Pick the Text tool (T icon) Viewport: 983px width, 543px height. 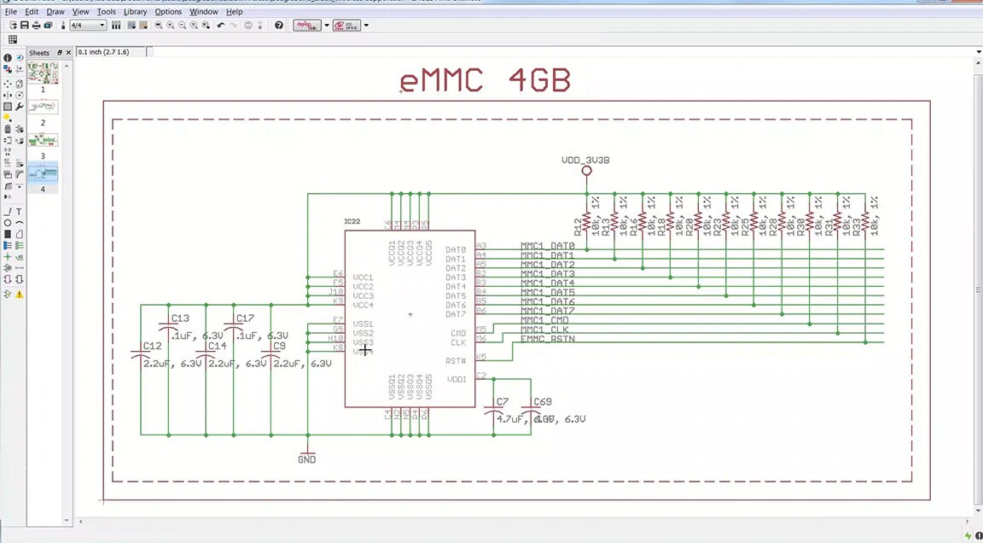(19, 212)
